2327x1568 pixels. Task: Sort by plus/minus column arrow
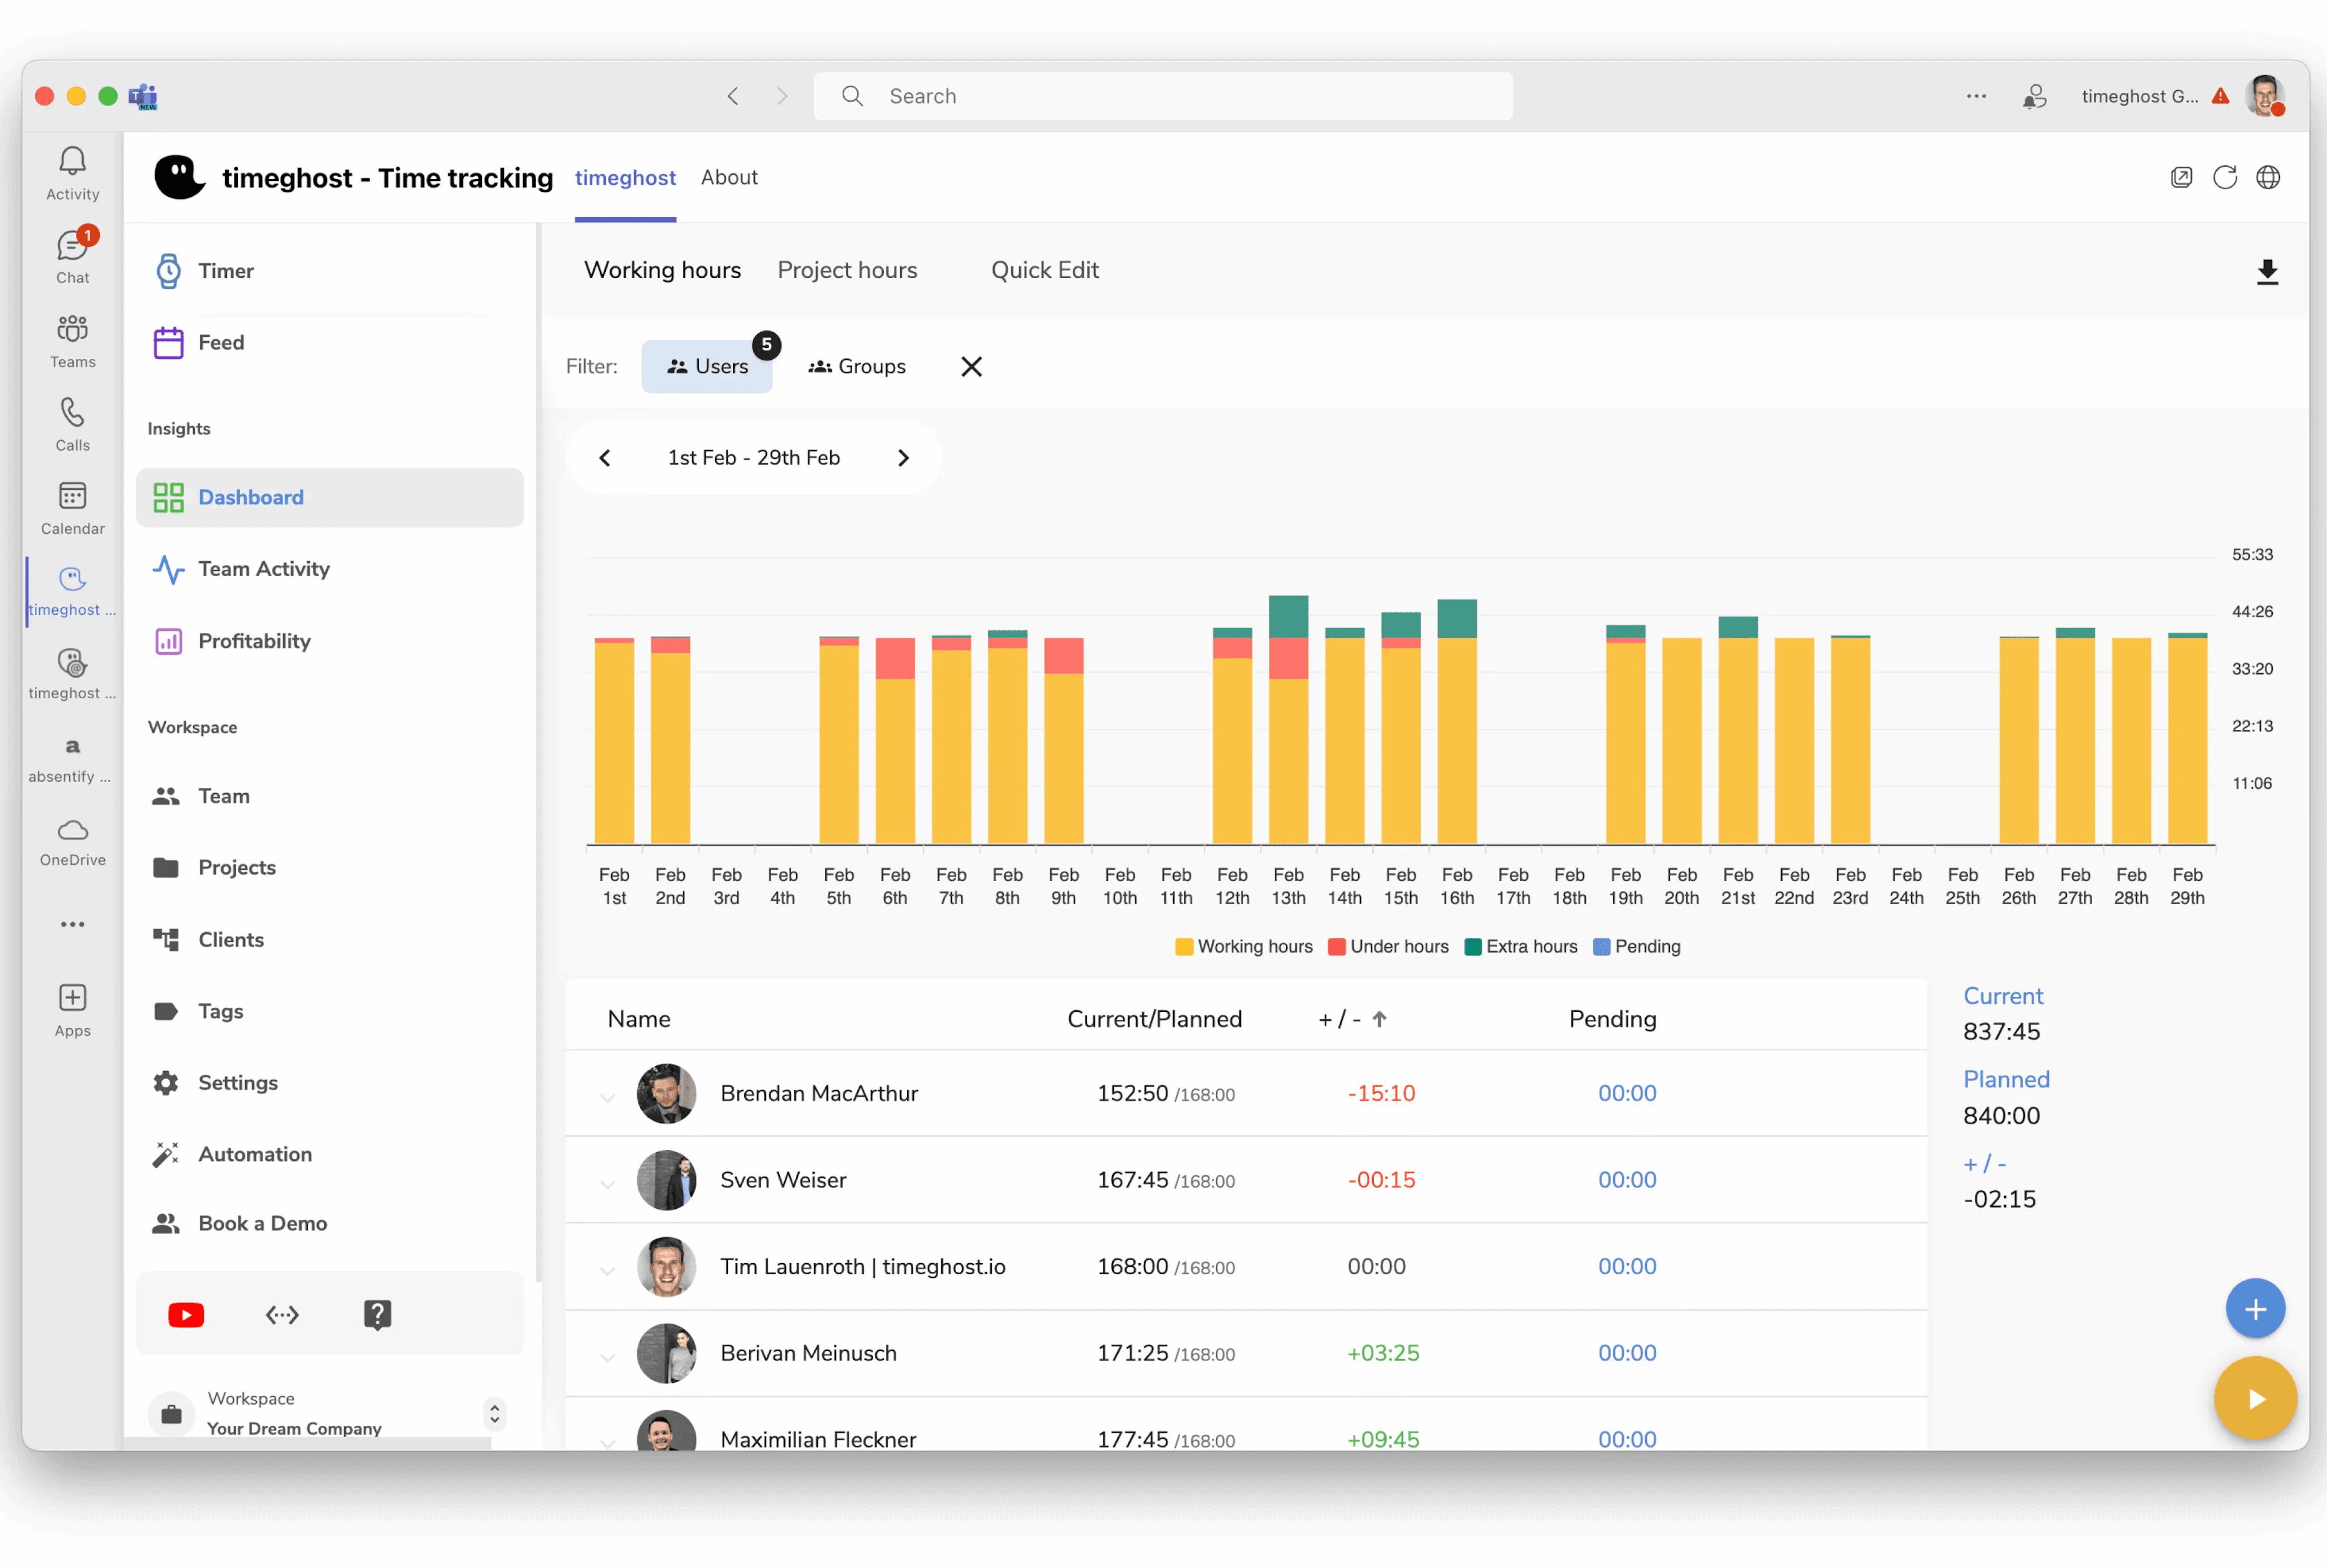[x=1379, y=1019]
